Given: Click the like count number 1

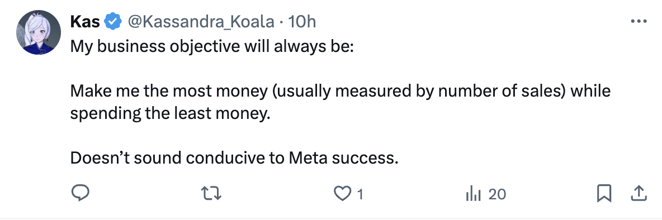Looking at the screenshot, I should tap(360, 194).
